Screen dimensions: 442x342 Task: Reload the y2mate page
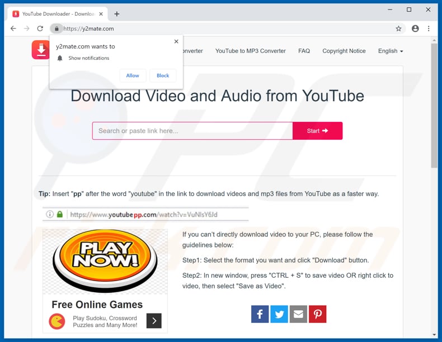coord(40,28)
